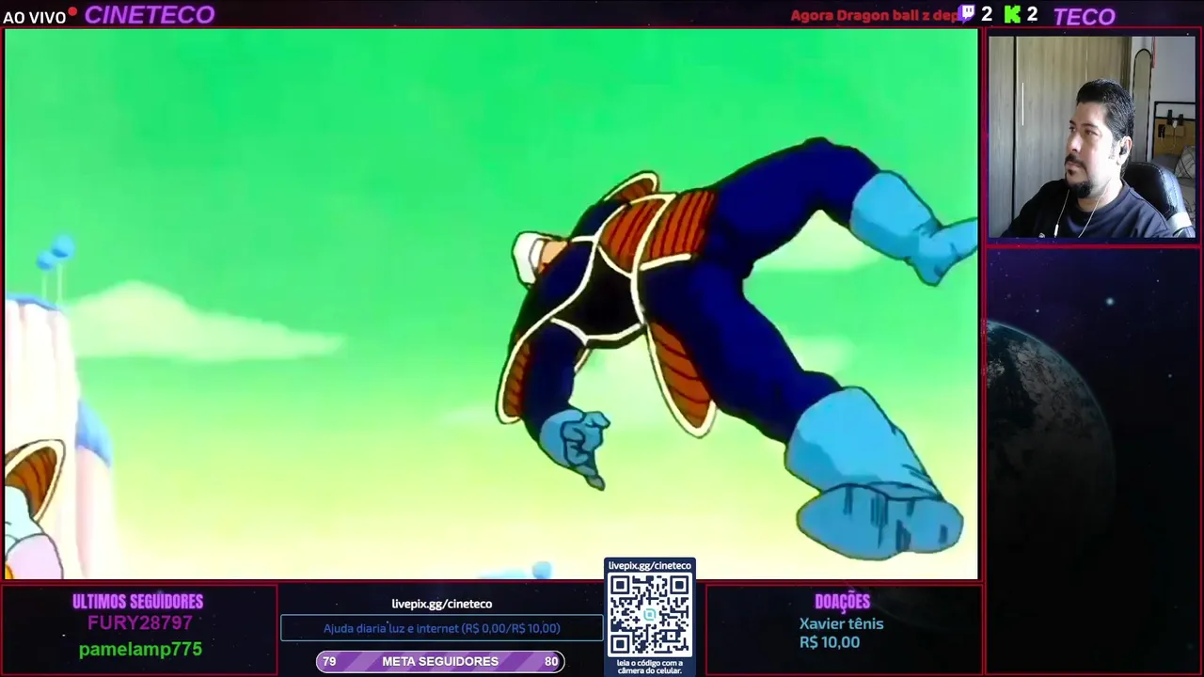Click the TECO label at top right

(1085, 16)
